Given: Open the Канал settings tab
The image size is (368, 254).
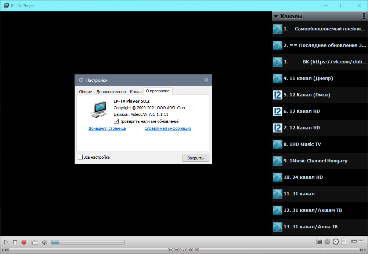Looking at the screenshot, I should click(136, 91).
